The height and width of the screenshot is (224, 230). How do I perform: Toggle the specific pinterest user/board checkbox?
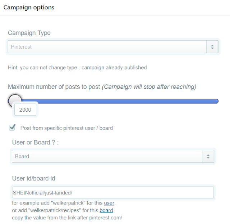pos(13,127)
